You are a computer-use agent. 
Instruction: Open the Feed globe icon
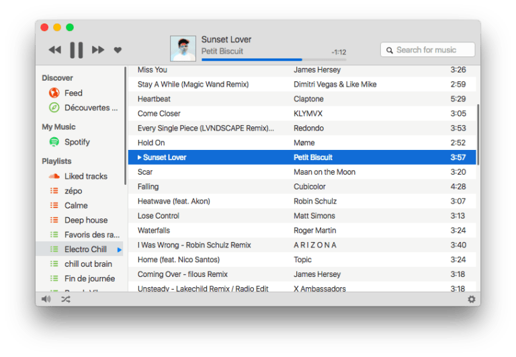[54, 93]
